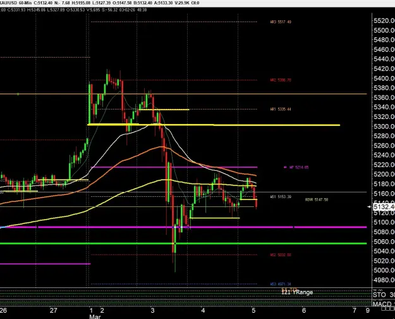Image resolution: width=395 pixels, height=319 pixels.
Task: Select the thick green horizontal line
Action: [x=183, y=243]
